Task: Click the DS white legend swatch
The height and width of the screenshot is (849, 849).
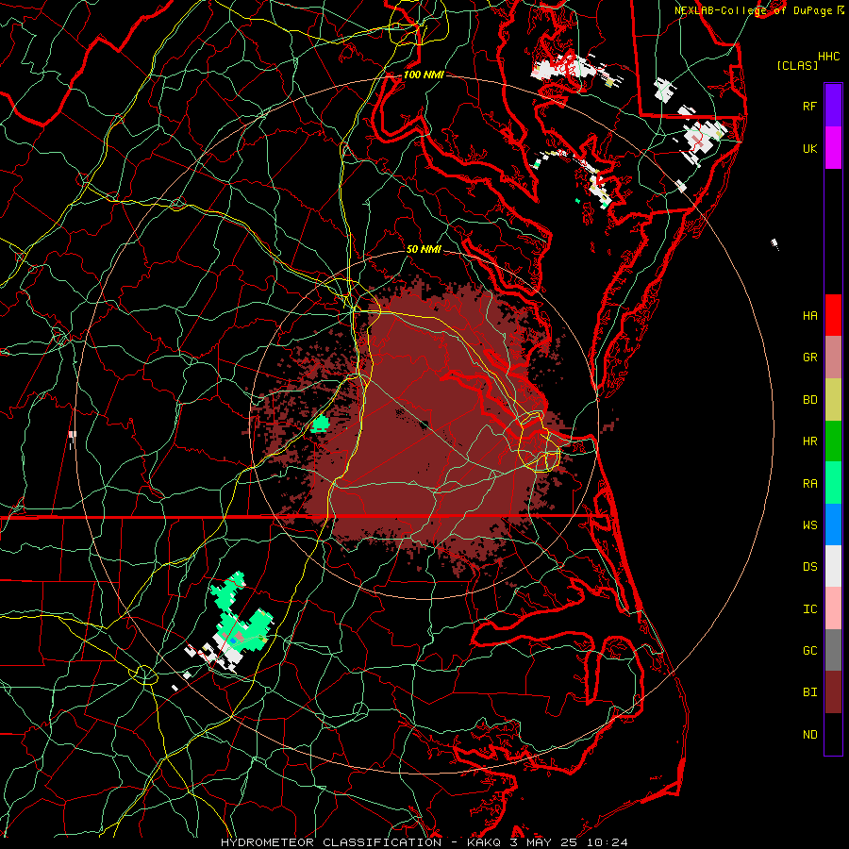Action: click(x=833, y=566)
